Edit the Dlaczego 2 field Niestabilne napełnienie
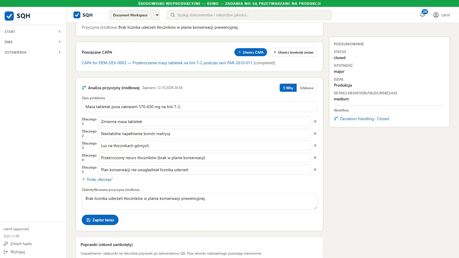459x258 pixels. pyautogui.click(x=204, y=134)
